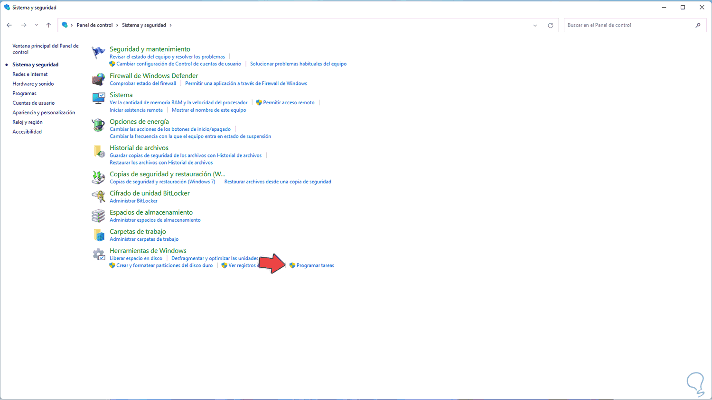This screenshot has height=400, width=712.
Task: Switch to Programas category
Action: coord(24,93)
